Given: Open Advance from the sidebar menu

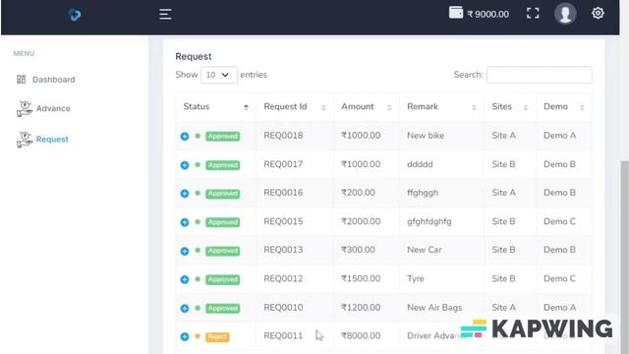Looking at the screenshot, I should click(x=53, y=108).
